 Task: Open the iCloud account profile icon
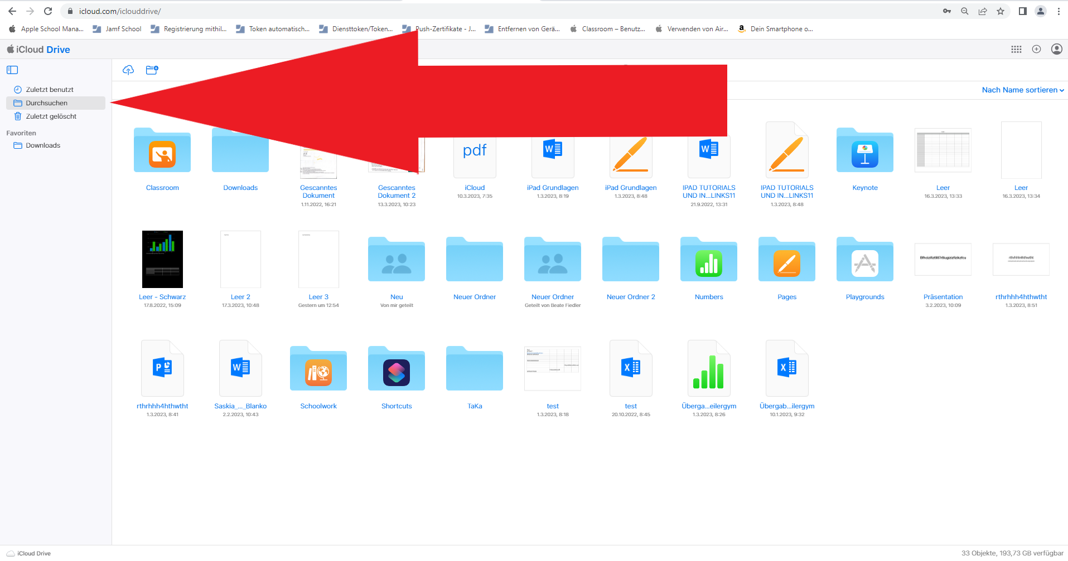(1056, 49)
